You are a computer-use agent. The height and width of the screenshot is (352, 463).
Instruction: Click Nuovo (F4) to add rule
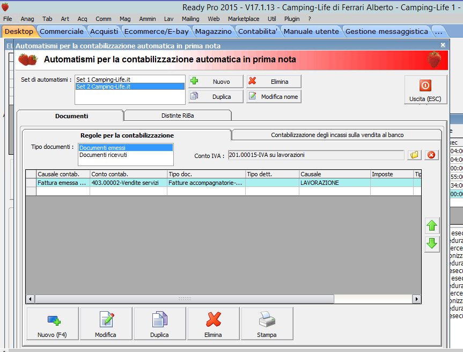click(53, 324)
